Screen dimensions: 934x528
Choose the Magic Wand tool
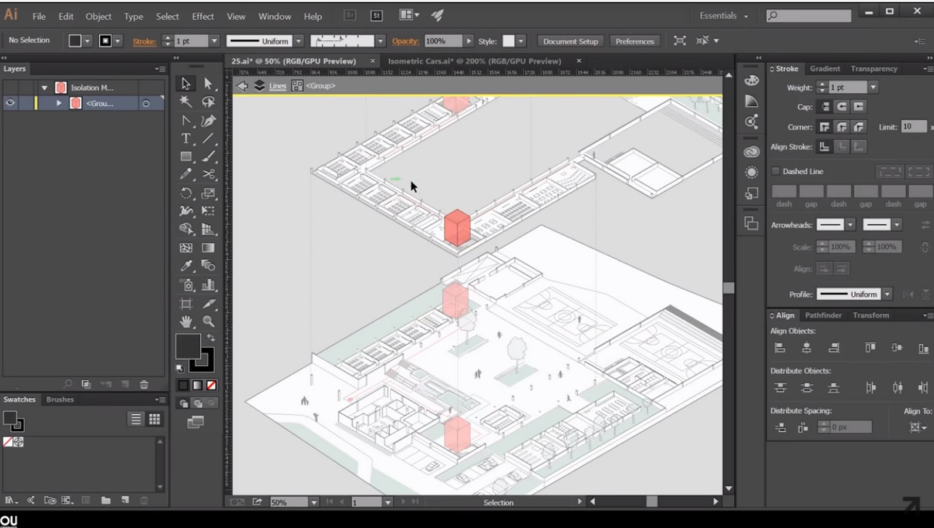click(x=186, y=101)
